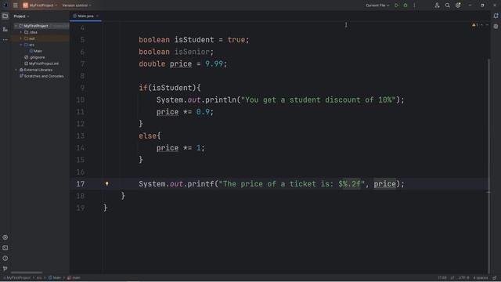Change line separator LF in status bar
This screenshot has width=501, height=282.
pyautogui.click(x=452, y=278)
